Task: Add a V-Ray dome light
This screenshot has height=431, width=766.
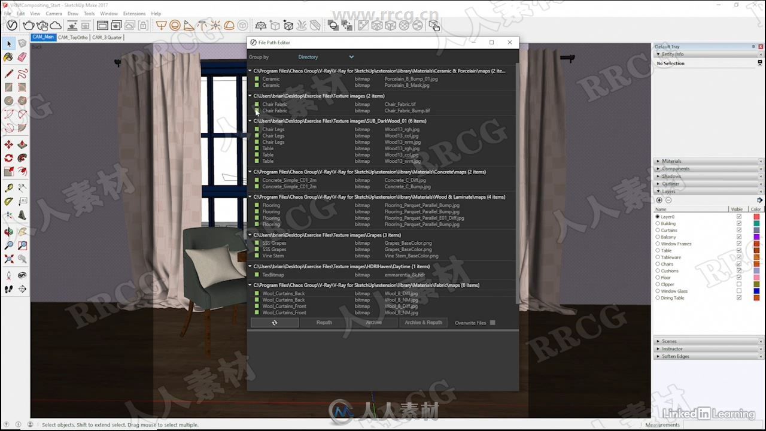Action: pos(229,25)
